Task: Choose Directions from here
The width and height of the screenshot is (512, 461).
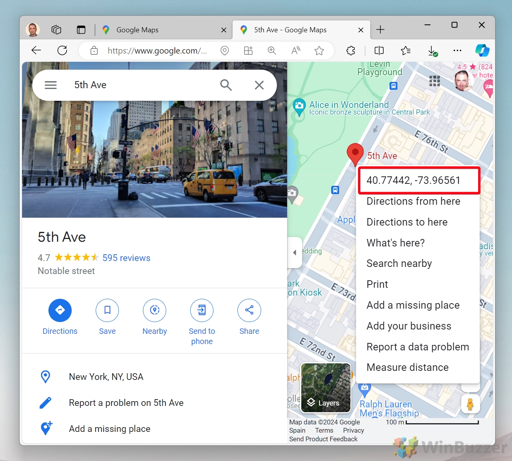Action: (418, 201)
